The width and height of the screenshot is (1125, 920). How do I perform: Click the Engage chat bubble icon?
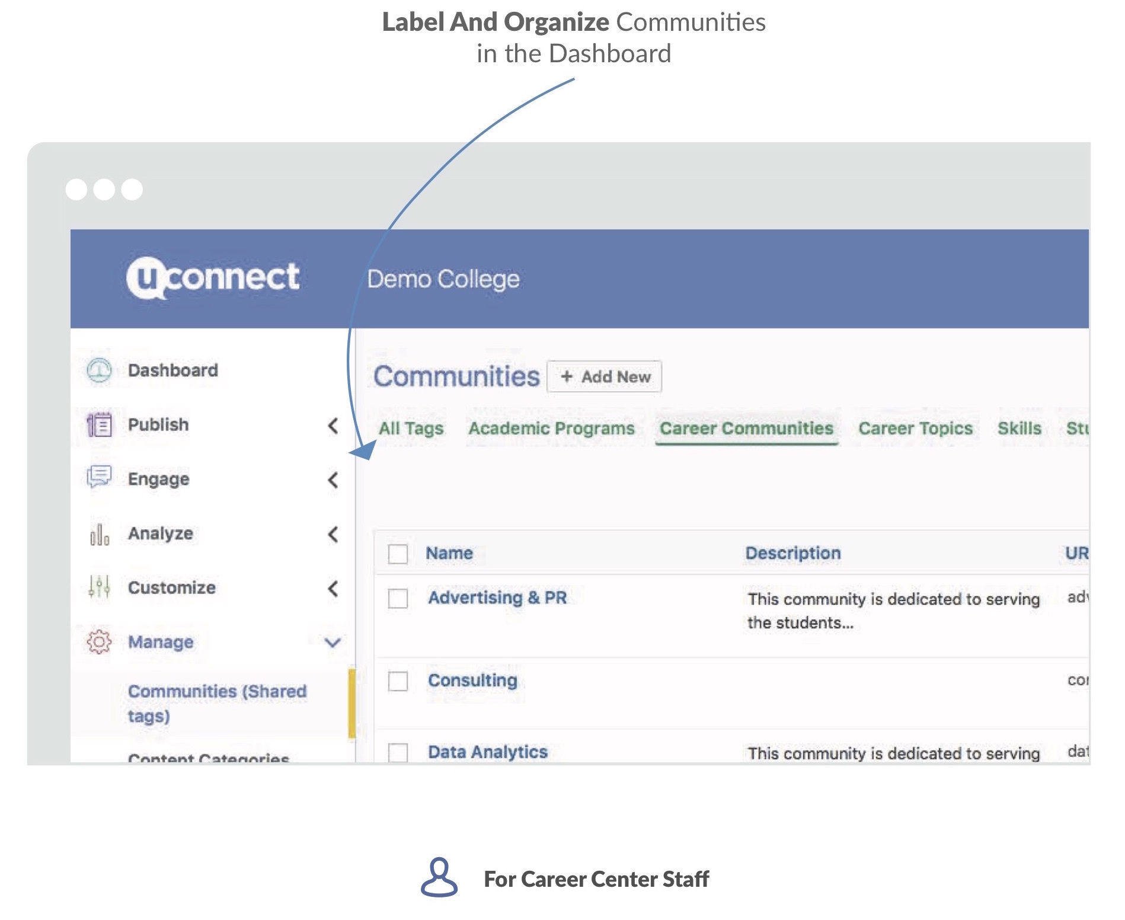[99, 477]
